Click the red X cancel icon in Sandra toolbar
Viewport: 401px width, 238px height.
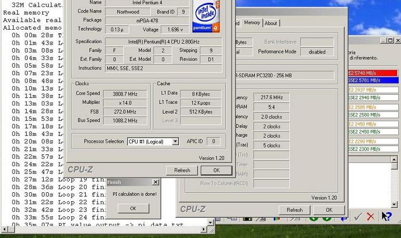[x=370, y=217]
